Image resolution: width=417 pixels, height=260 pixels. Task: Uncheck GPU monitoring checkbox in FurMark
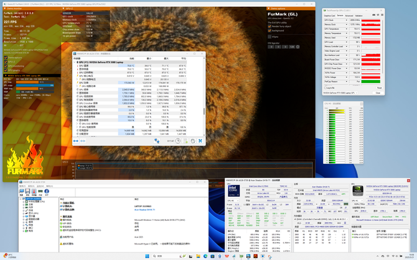click(x=6, y=66)
